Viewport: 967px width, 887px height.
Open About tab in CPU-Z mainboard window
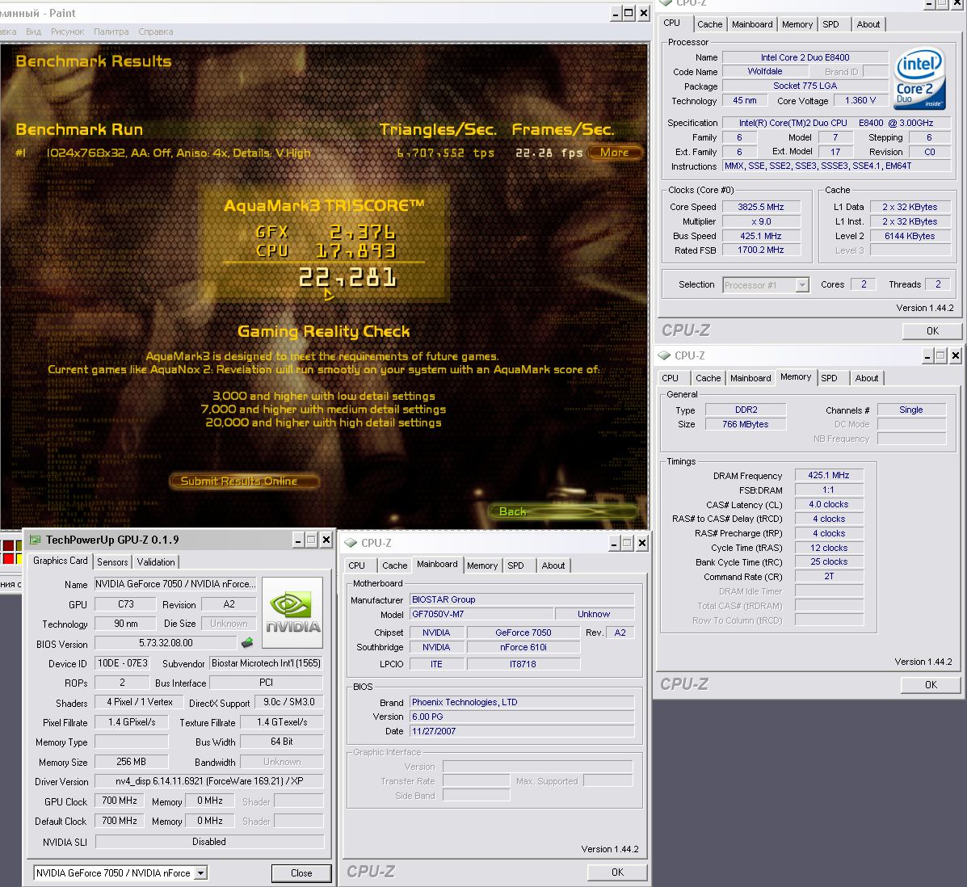(553, 565)
